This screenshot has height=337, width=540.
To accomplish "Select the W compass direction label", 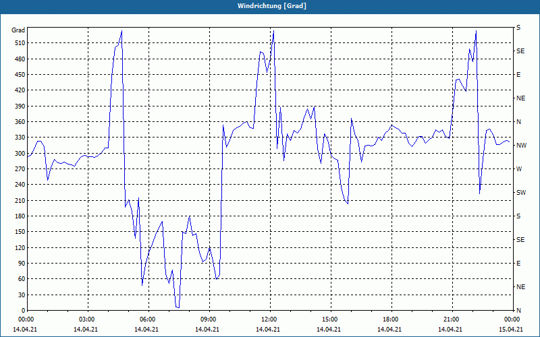I will 519,169.
